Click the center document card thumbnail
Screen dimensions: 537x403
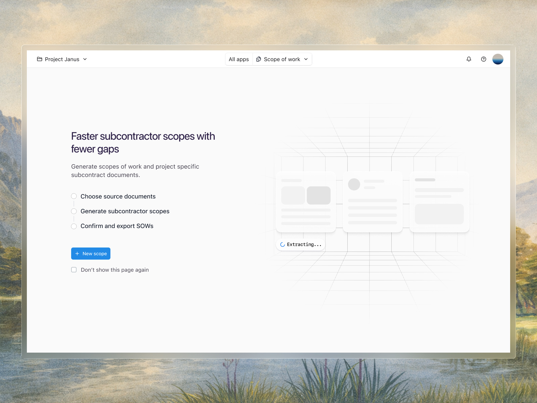(373, 201)
